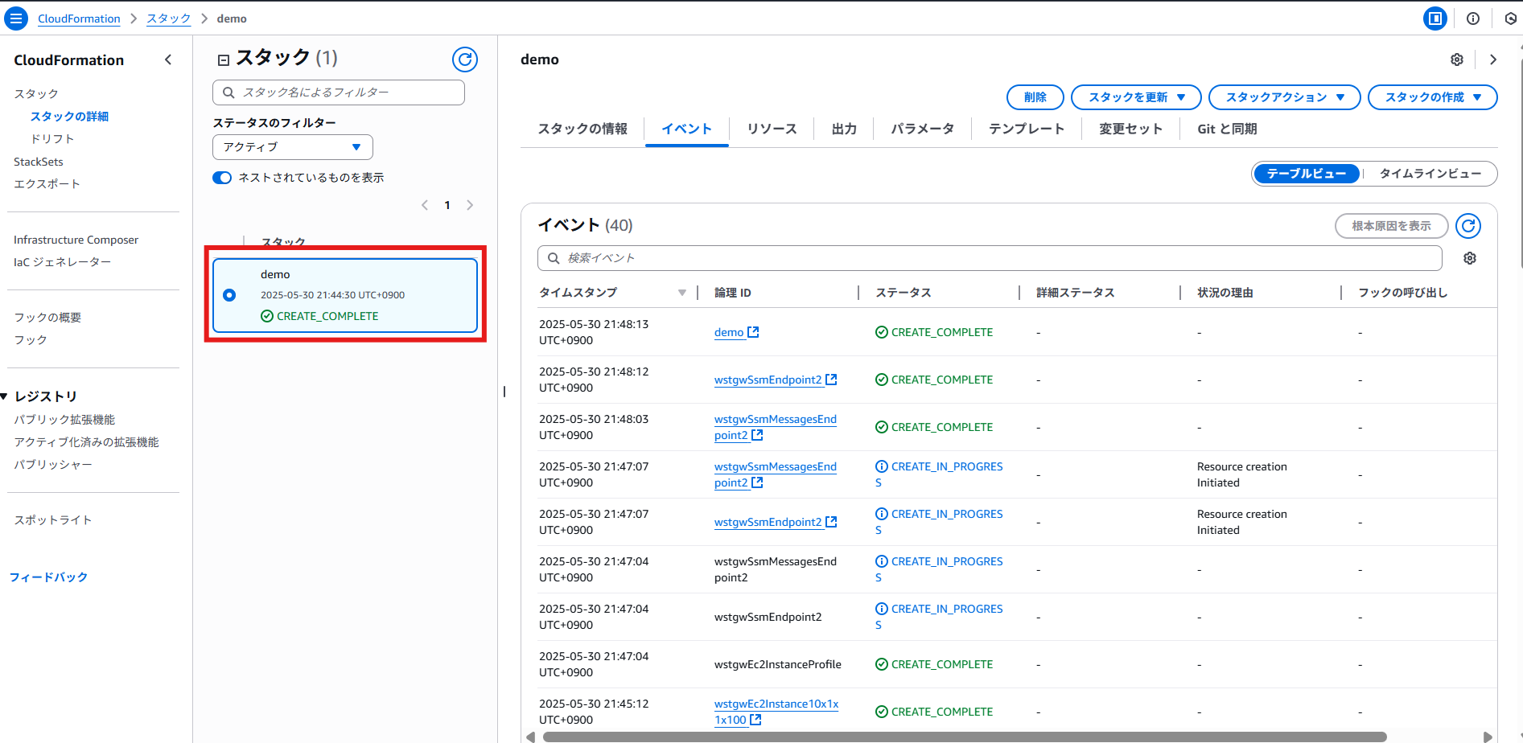This screenshot has height=743, width=1523.
Task: Open Drifts in the sidebar
Action: coord(52,139)
